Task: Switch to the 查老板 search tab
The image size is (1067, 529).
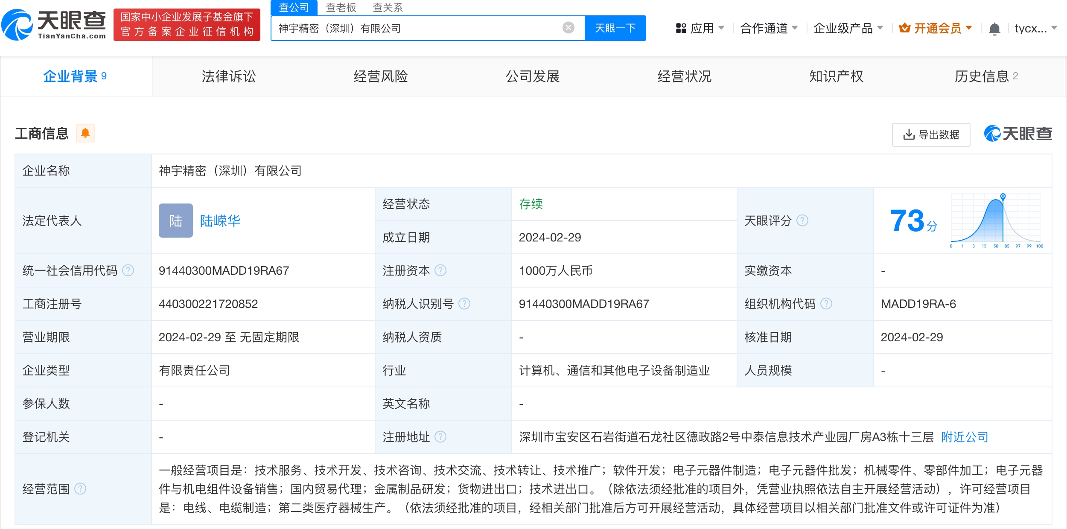Action: click(341, 7)
